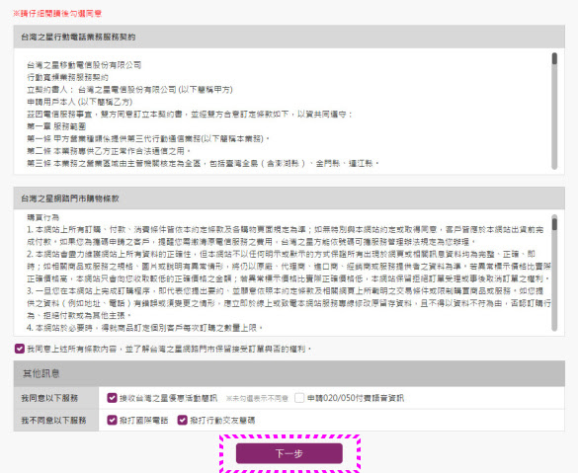
Task: Click the note ※未勾選表示不同意
Action: 257,398
